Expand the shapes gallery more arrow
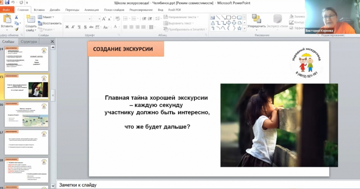Screen dimensions: 360x189 245,29
